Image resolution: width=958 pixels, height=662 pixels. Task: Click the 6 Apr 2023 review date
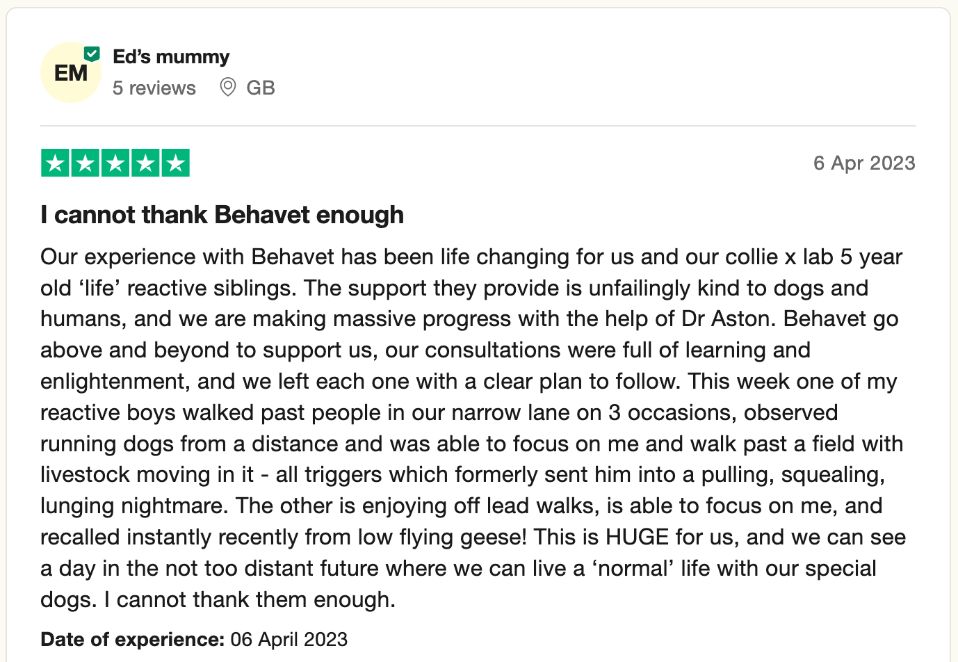[864, 163]
